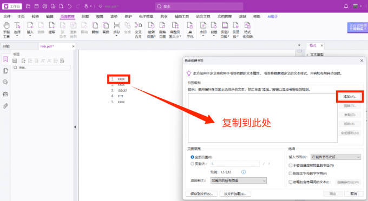Screen dimensions: 368x201
Task: Click the Undo icon in title bar
Action: pos(69,6)
